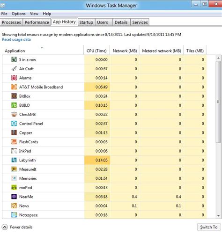Select the Air Craft paper plane icon
222x235 pixels.
pos(14,69)
